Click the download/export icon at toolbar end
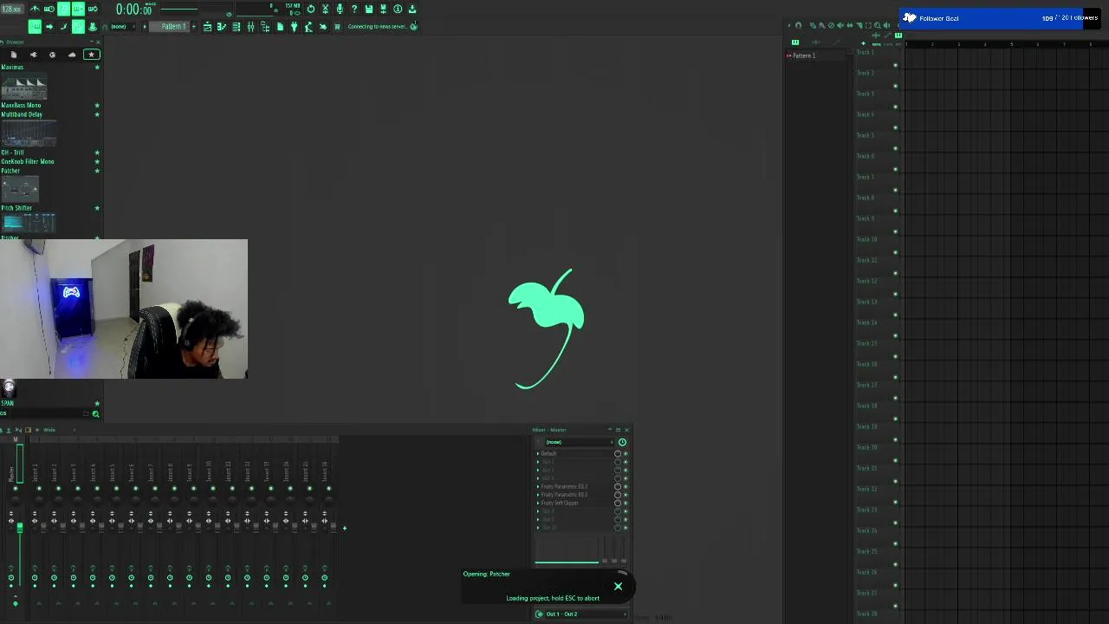This screenshot has height=624, width=1109. [412, 9]
